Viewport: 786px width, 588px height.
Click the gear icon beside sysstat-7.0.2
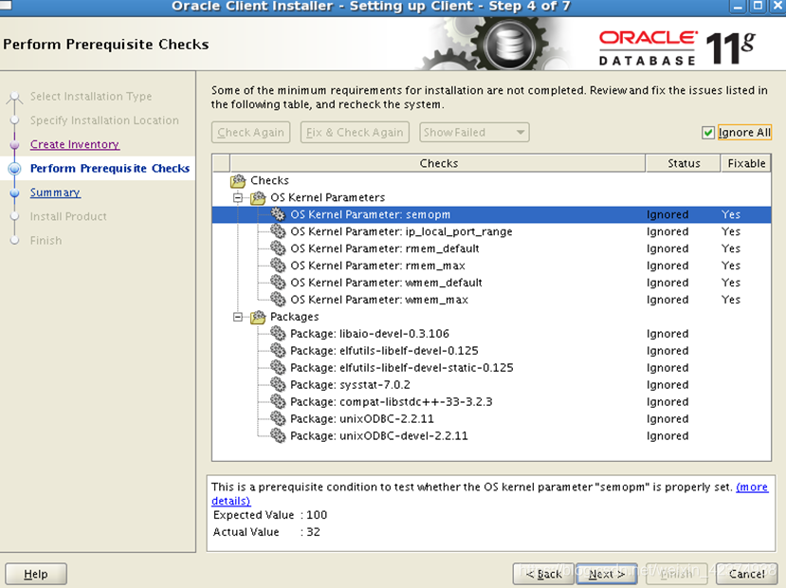pos(278,384)
